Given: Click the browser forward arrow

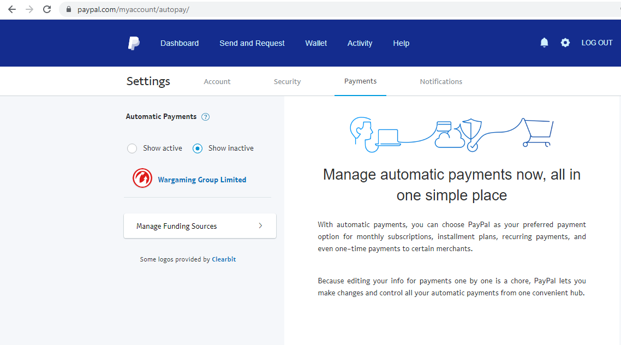Looking at the screenshot, I should 29,9.
